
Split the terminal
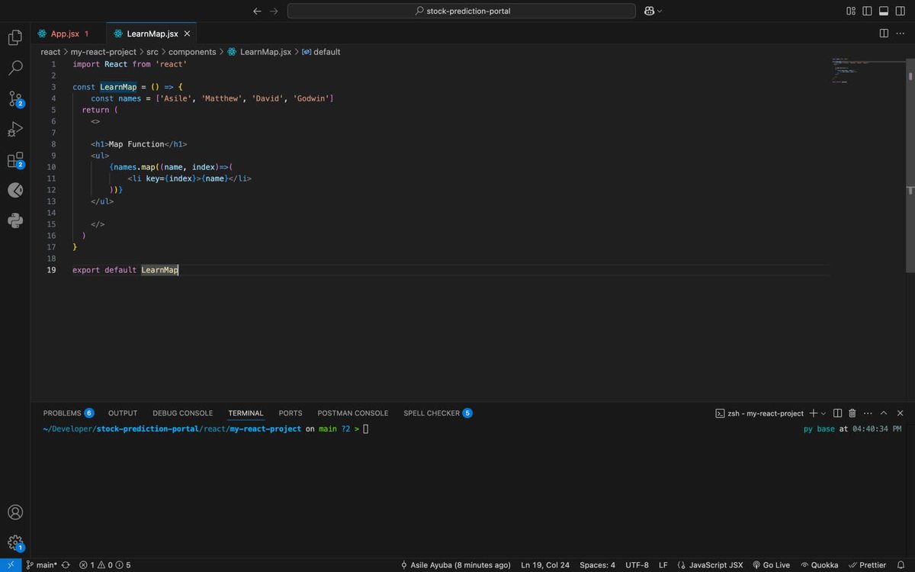[838, 413]
